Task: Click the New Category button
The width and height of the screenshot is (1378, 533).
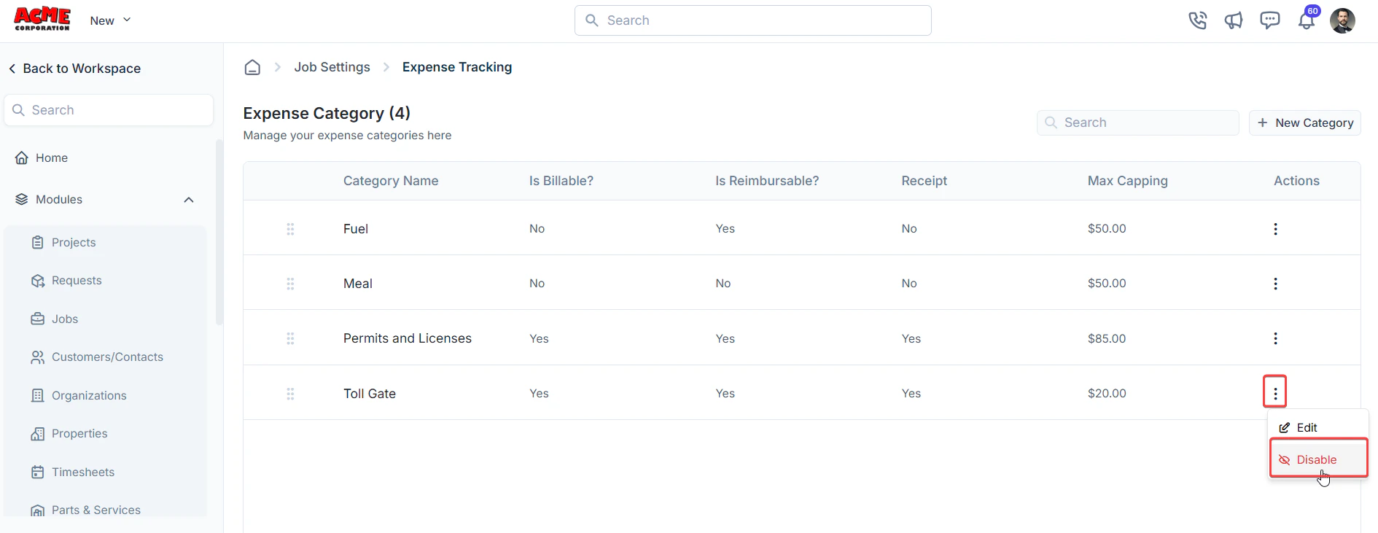Action: coord(1305,122)
